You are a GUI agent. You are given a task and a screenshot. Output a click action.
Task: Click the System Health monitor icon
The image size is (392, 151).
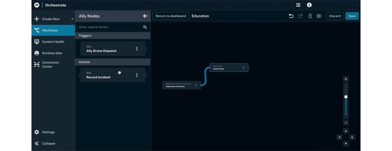point(37,42)
